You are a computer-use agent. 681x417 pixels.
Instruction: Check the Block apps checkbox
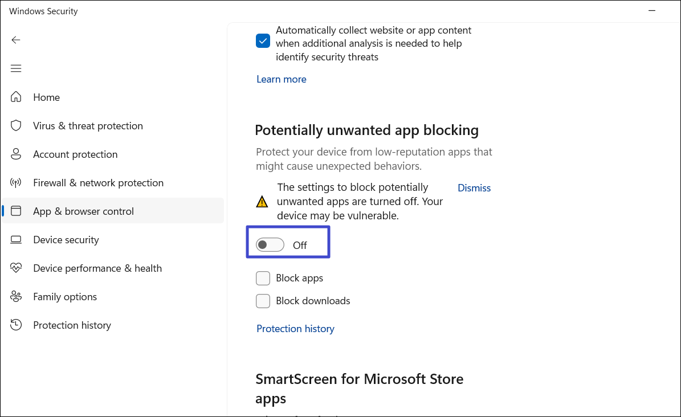click(263, 278)
